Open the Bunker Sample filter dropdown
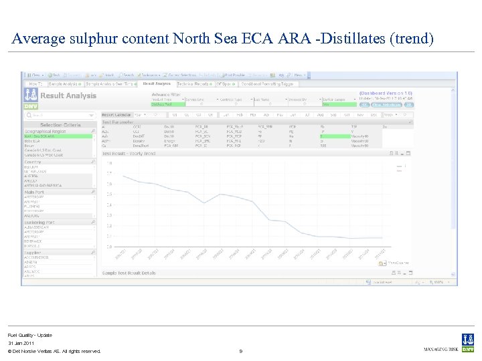Image resolution: width=482 pixels, height=361 pixels. [354, 100]
